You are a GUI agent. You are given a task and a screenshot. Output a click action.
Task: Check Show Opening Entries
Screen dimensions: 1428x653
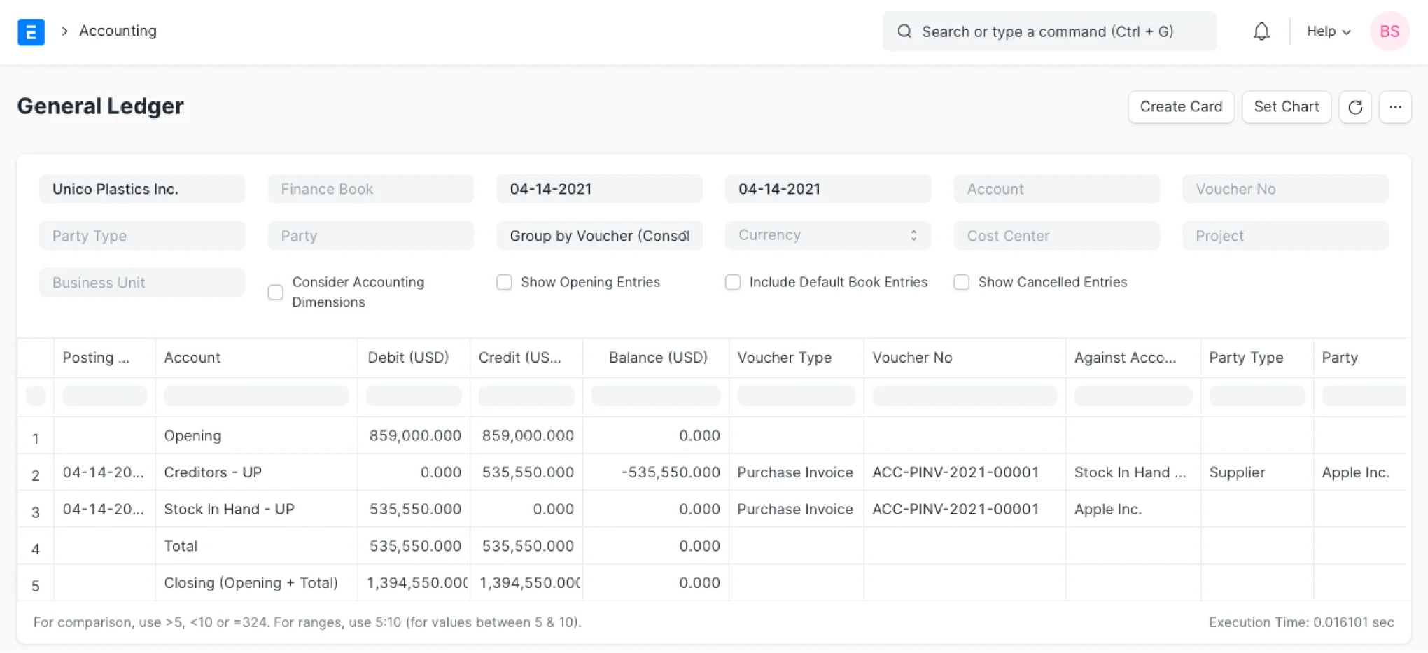coord(504,282)
